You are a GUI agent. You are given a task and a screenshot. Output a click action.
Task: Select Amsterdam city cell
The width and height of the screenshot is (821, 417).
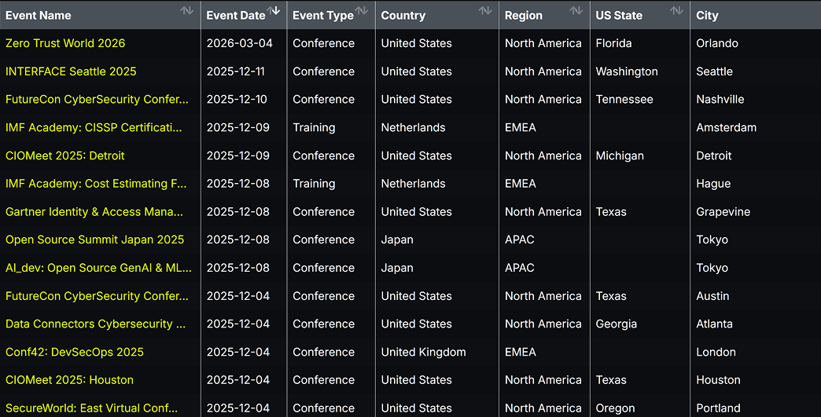pyautogui.click(x=726, y=127)
